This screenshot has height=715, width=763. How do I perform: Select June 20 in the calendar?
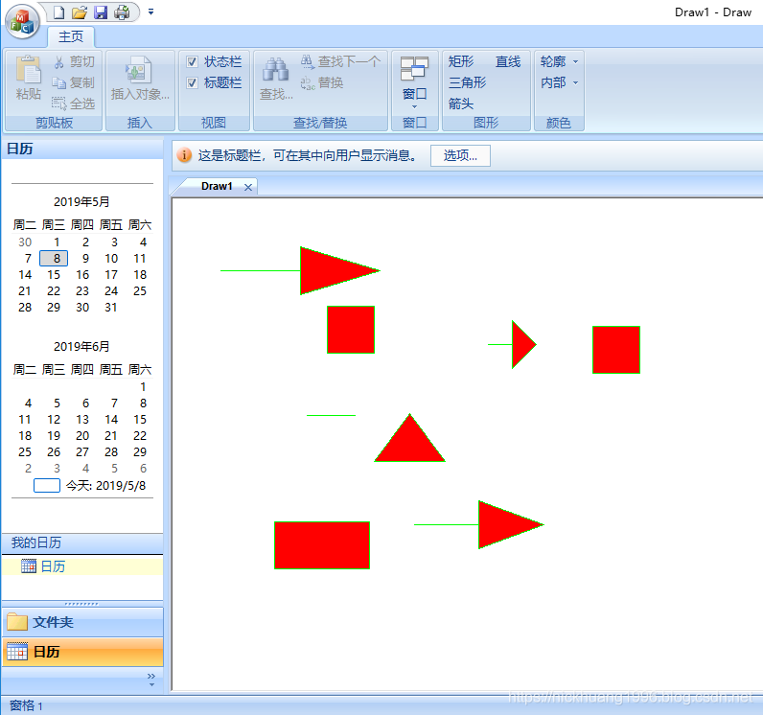coord(82,436)
